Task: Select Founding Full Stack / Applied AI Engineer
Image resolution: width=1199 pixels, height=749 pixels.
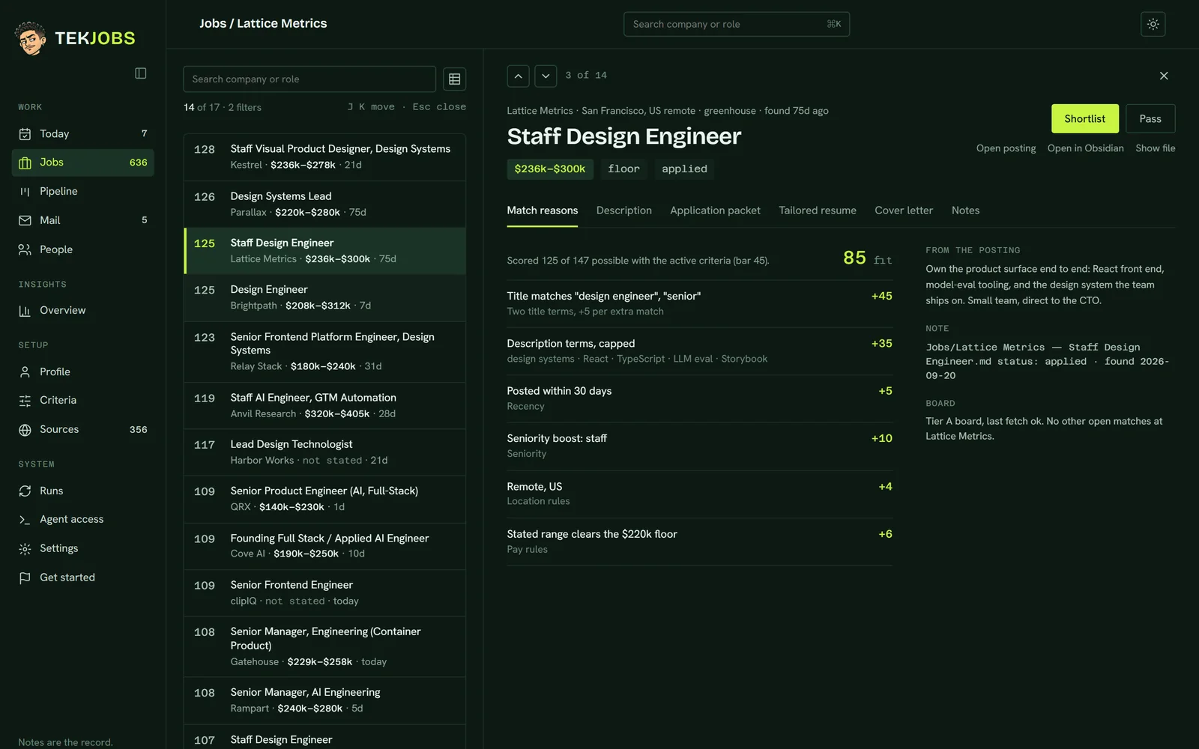Action: tap(324, 546)
